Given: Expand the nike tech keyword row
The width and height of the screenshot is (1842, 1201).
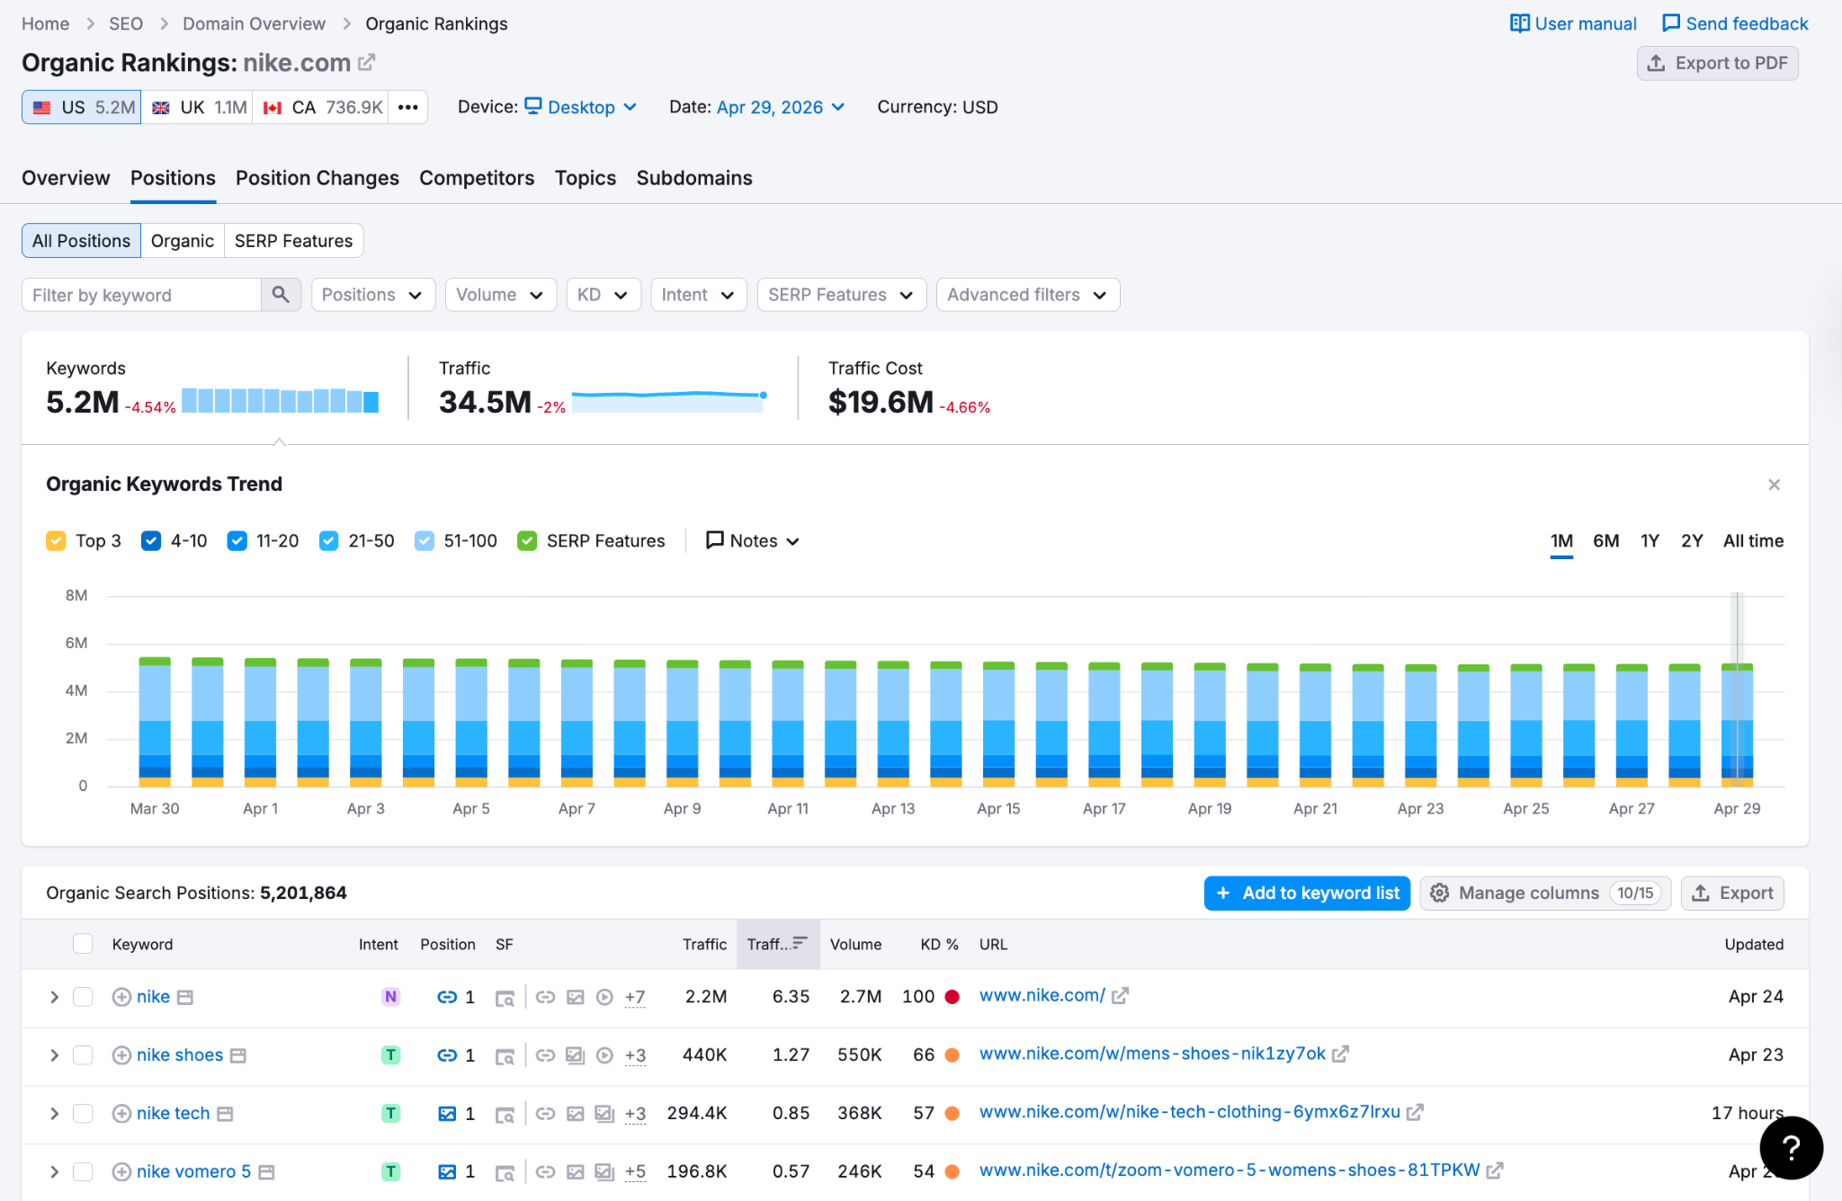Looking at the screenshot, I should pyautogui.click(x=54, y=1114).
